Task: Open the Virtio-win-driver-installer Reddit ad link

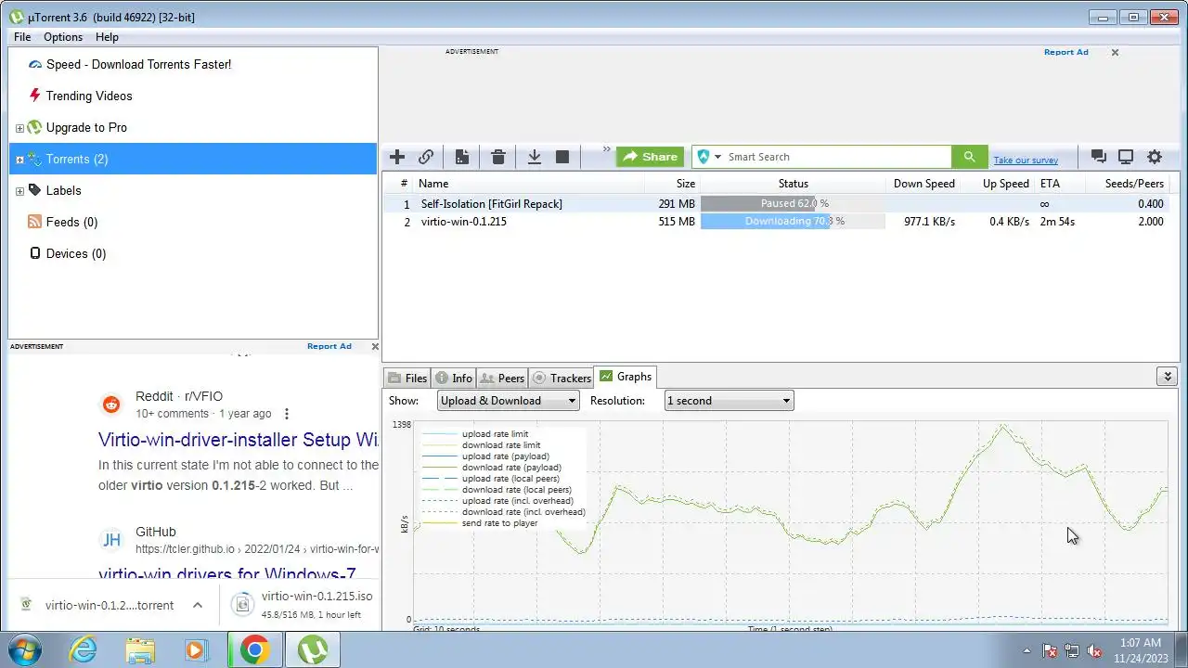Action: [x=239, y=440]
